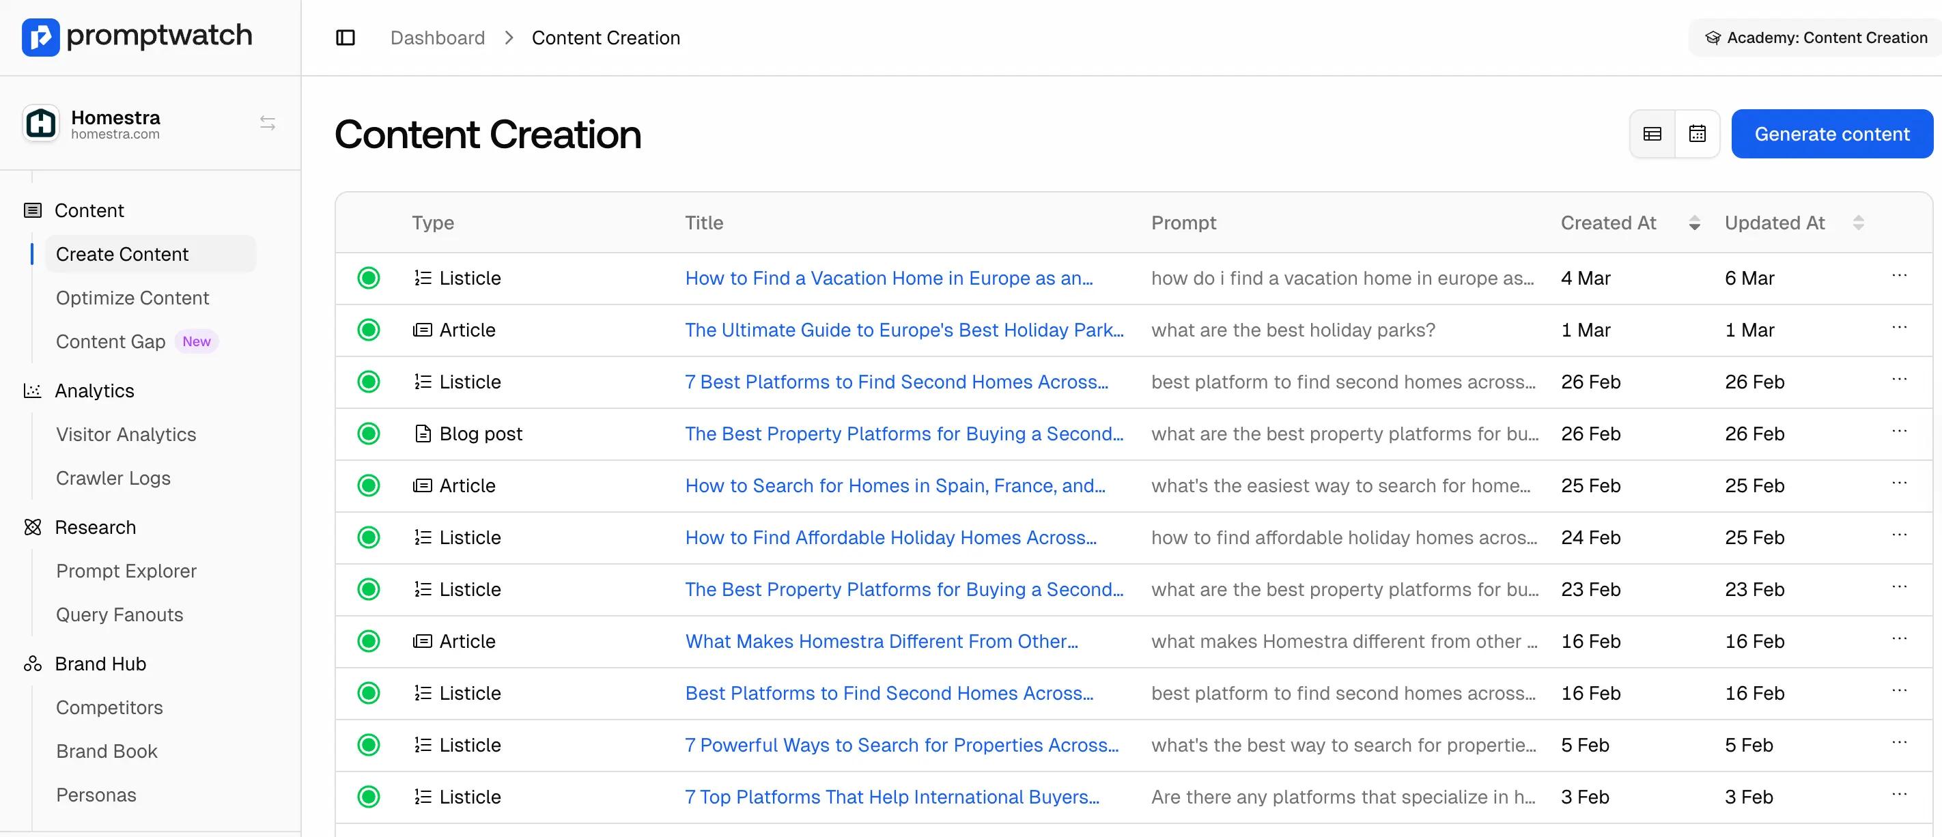Open the Homestra house logo
This screenshot has height=837, width=1942.
[x=41, y=124]
